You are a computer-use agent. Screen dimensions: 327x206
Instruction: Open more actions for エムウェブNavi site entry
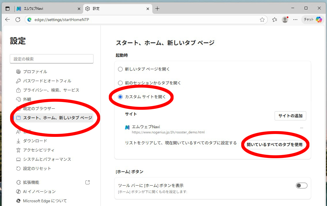pyautogui.click(x=301, y=128)
